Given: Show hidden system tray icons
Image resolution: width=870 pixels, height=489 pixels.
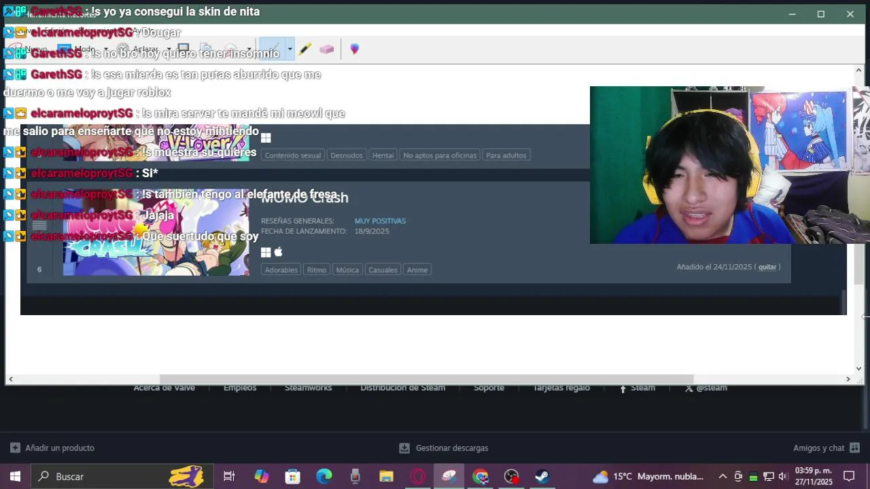Looking at the screenshot, I should [x=723, y=477].
